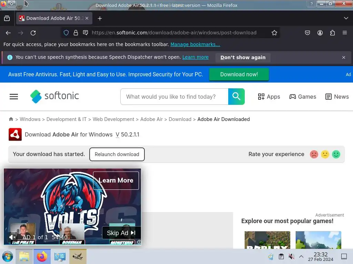Dismiss the speech synthesis notification bar
Screen dimensions: 353x264
pos(344,57)
